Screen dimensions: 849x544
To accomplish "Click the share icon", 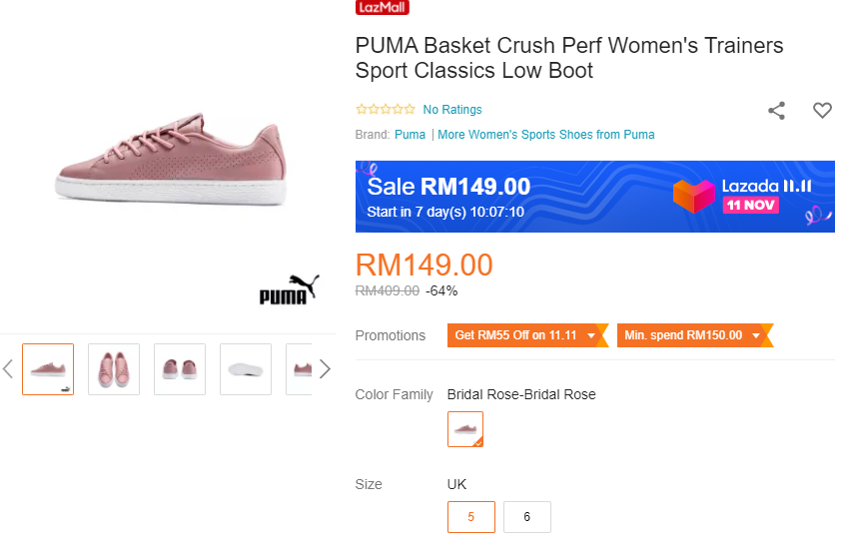I will [776, 111].
